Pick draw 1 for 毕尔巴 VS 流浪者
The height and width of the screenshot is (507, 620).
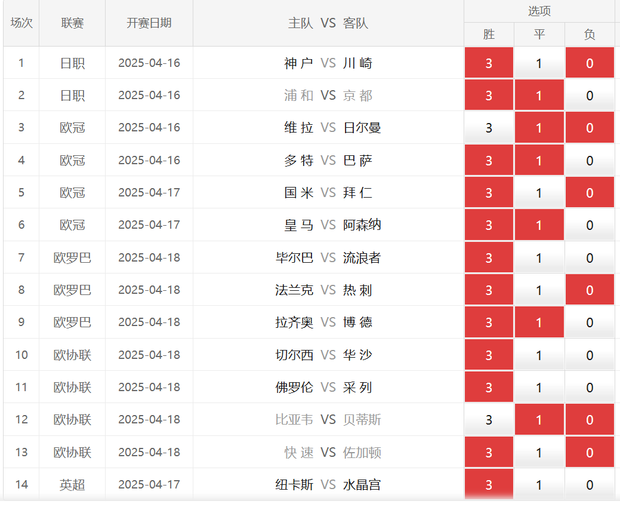click(x=539, y=257)
